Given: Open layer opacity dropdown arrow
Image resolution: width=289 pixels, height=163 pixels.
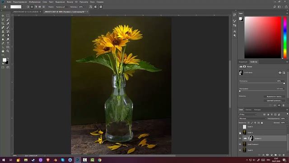Looking at the screenshot, I should click(x=287, y=119).
